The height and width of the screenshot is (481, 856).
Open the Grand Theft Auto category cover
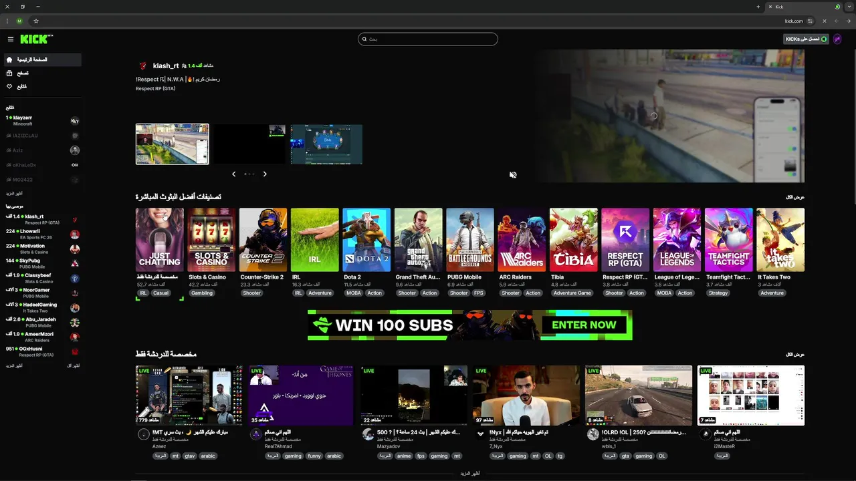418,240
